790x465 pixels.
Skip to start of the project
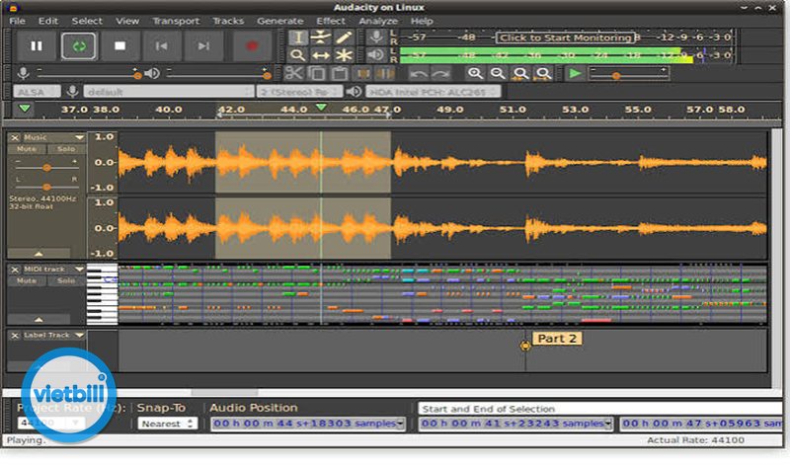point(162,45)
